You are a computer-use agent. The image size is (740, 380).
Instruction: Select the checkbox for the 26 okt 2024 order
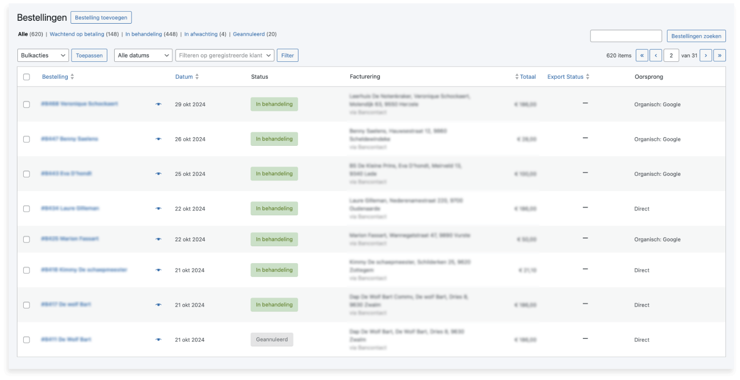27,139
